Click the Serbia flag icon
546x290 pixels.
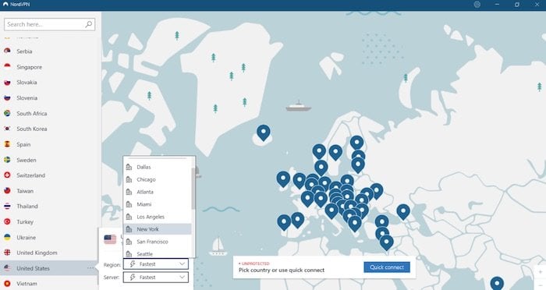7,51
